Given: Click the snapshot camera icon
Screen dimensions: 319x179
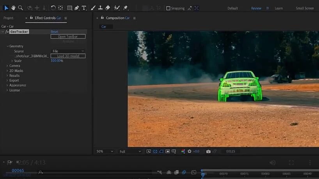Looking at the screenshot, I should click(x=208, y=151).
